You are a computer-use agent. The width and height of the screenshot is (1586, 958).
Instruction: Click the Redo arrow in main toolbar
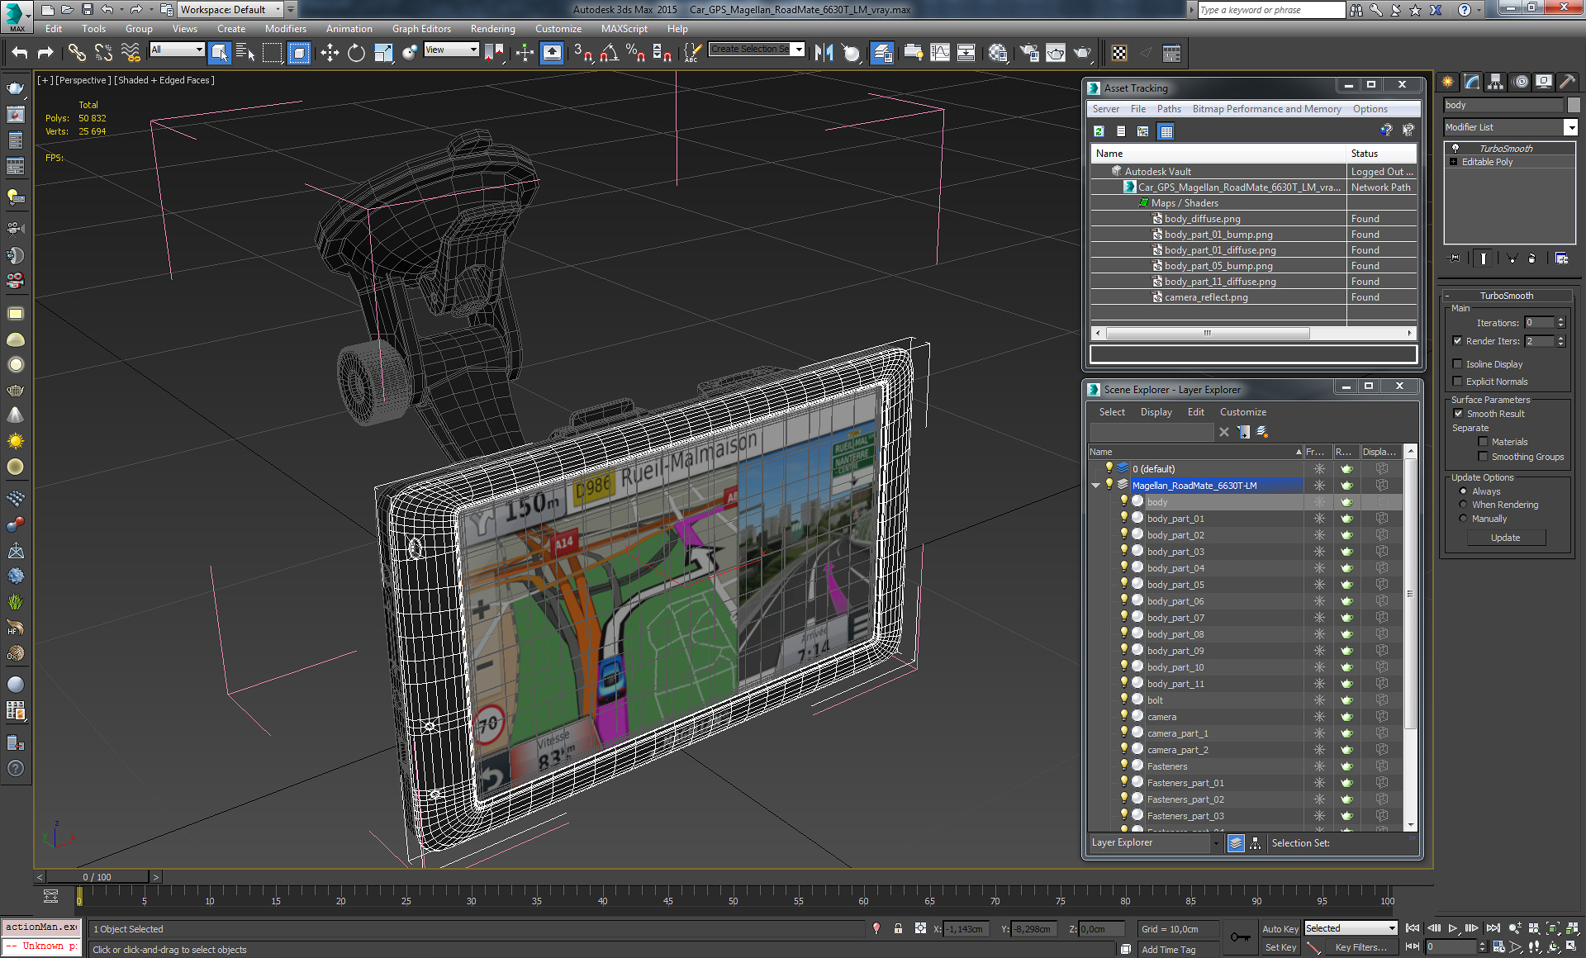pyautogui.click(x=46, y=54)
